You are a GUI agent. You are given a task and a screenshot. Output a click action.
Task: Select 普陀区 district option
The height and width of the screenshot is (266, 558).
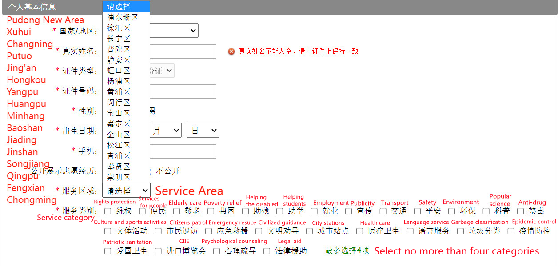point(126,49)
